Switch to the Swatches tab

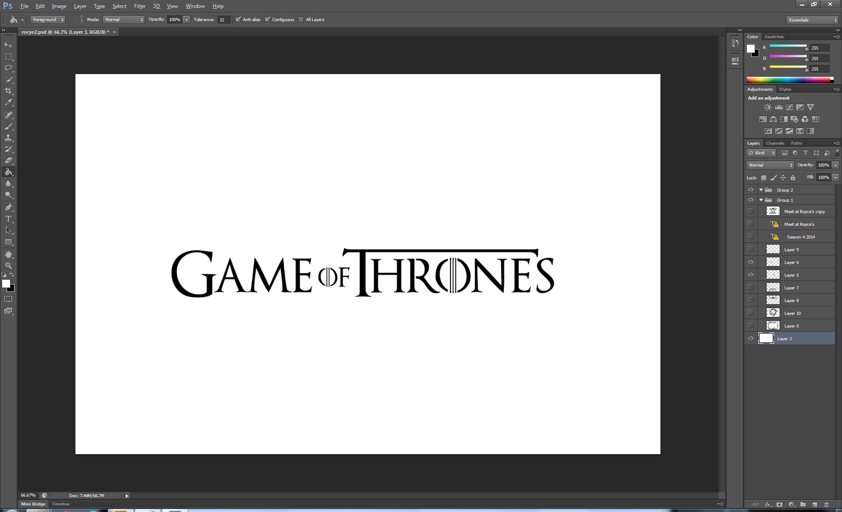(774, 37)
